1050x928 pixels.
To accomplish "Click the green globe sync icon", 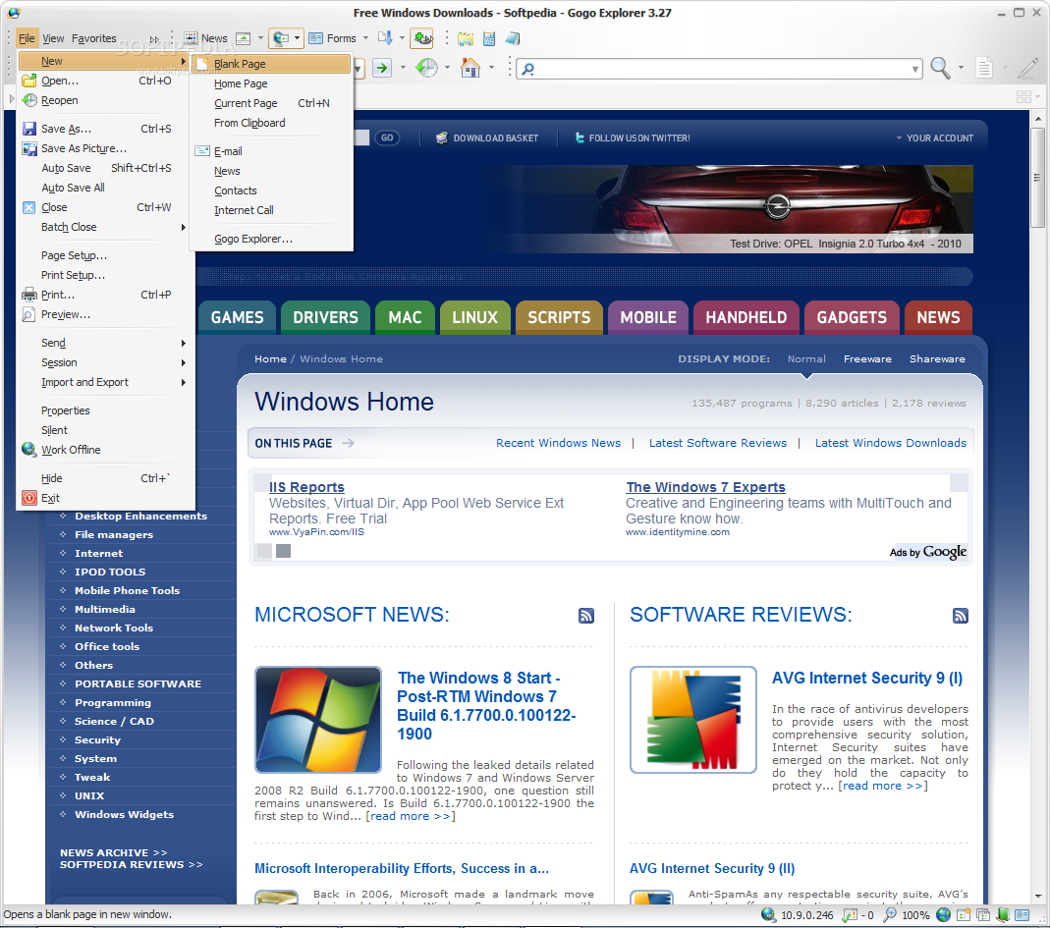I will (x=422, y=39).
